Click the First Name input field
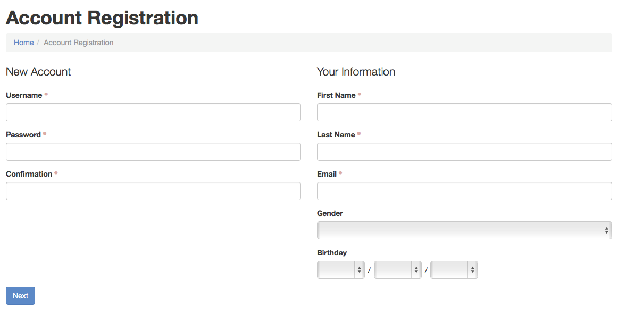 (x=464, y=112)
